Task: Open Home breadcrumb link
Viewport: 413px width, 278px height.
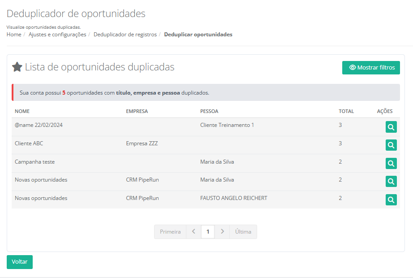Action: click(x=14, y=35)
